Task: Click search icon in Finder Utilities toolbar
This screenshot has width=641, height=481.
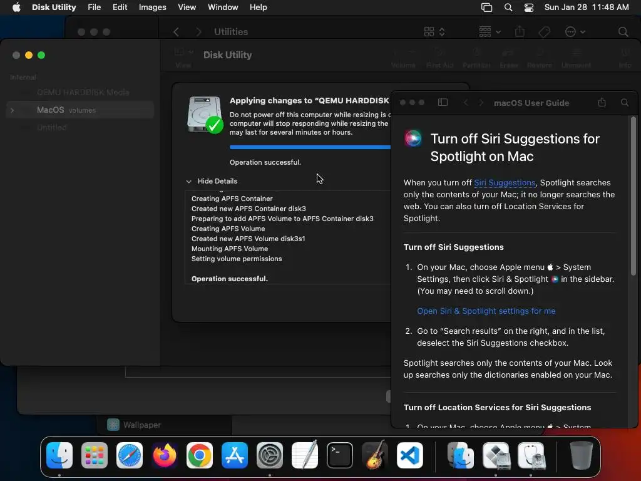Action: point(623,31)
